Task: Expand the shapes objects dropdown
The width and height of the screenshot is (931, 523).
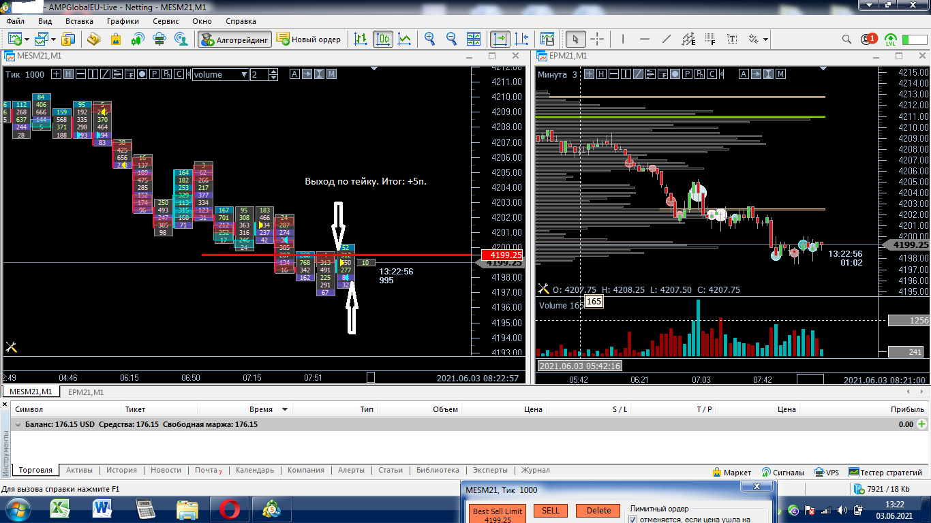Action: pos(766,39)
